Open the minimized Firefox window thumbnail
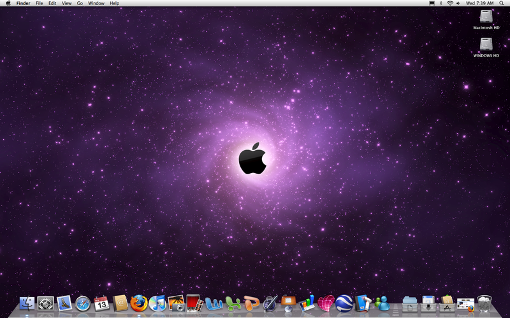 [466, 305]
